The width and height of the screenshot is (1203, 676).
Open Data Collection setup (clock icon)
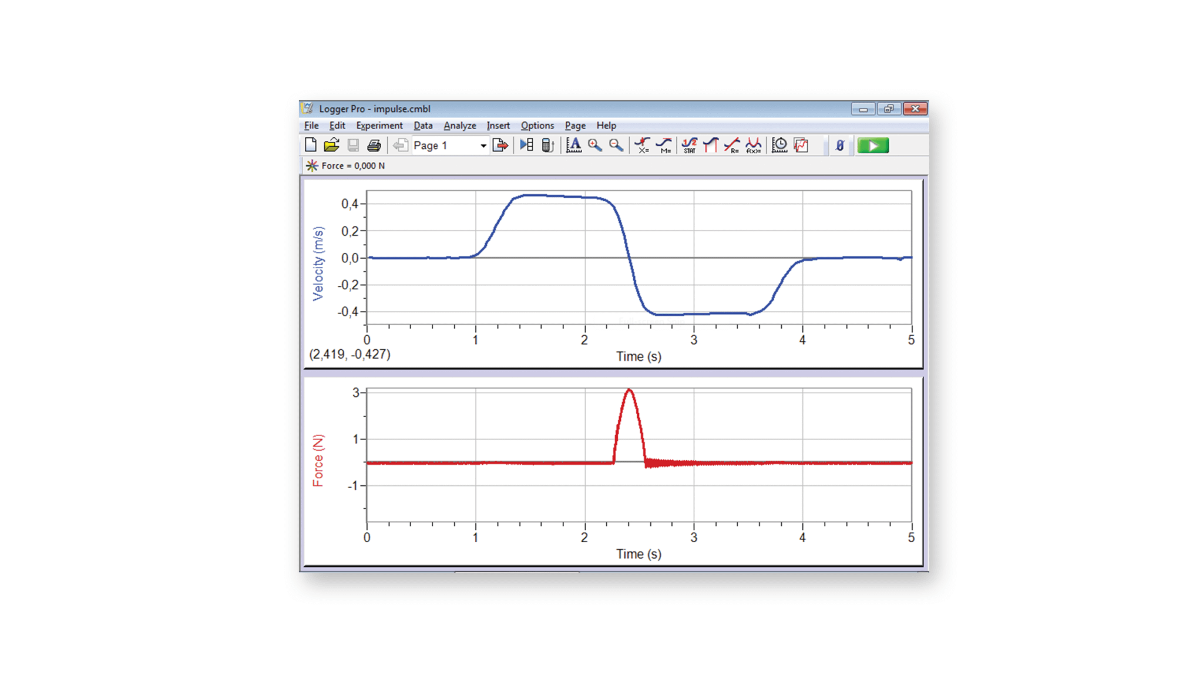tap(779, 145)
